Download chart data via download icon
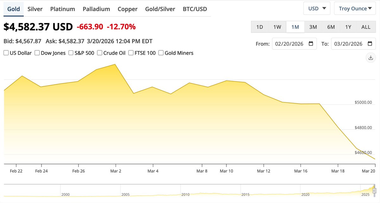380x203 pixels. [370, 58]
